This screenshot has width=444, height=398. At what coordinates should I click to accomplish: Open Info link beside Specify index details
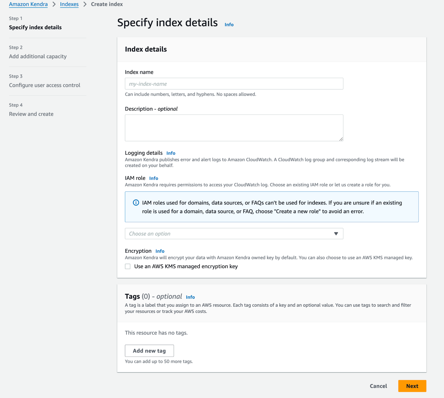[229, 25]
